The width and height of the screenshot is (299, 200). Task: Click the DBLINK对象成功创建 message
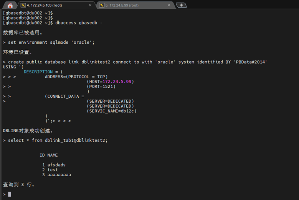click(28, 131)
